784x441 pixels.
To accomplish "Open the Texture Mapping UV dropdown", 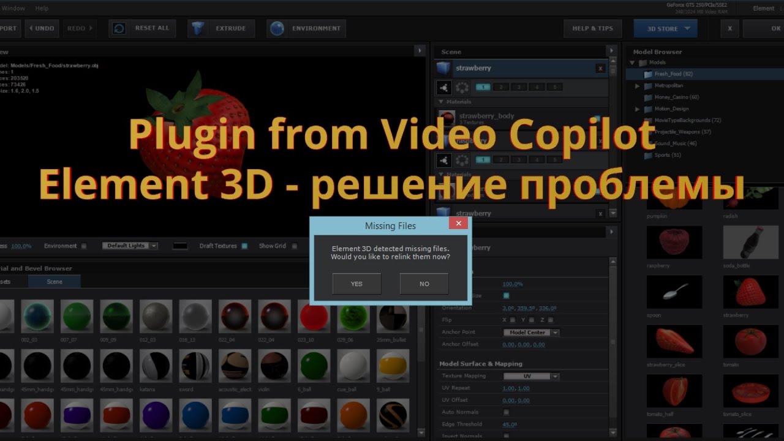I will click(531, 376).
